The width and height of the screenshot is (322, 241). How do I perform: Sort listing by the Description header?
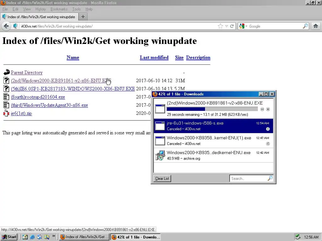(x=198, y=57)
